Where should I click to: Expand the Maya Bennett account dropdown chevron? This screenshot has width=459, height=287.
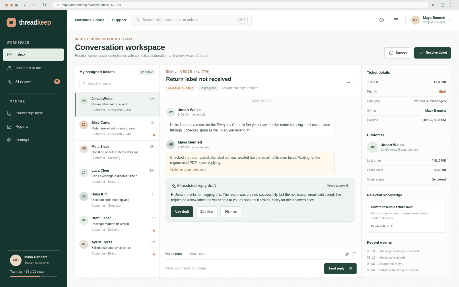click(450, 20)
